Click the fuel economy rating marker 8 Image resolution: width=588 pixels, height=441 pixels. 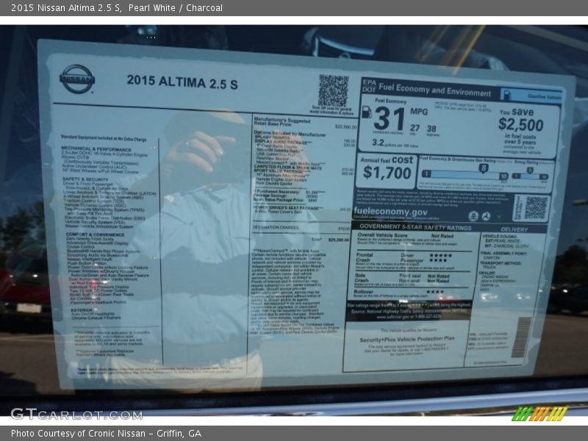484,168
